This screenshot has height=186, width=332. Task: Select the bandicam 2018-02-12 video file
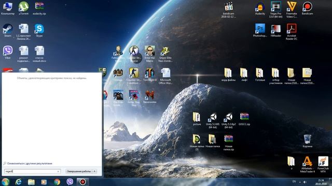pos(228,10)
